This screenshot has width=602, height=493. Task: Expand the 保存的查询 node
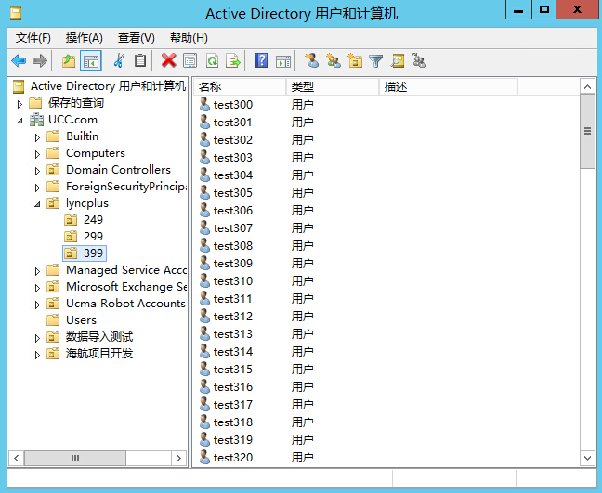[x=20, y=104]
